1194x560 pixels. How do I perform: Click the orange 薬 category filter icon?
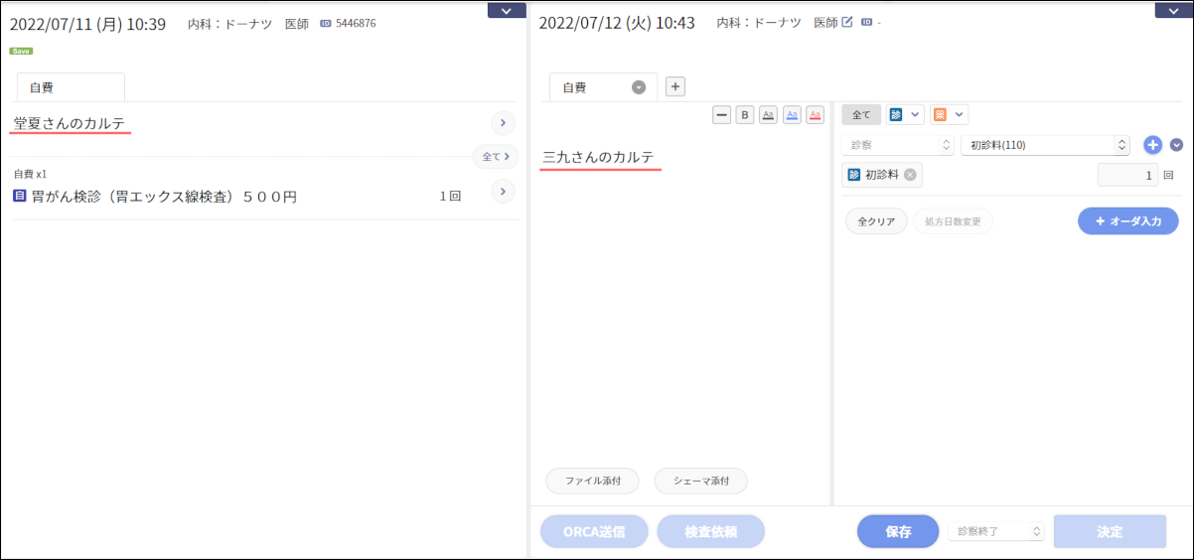[939, 115]
